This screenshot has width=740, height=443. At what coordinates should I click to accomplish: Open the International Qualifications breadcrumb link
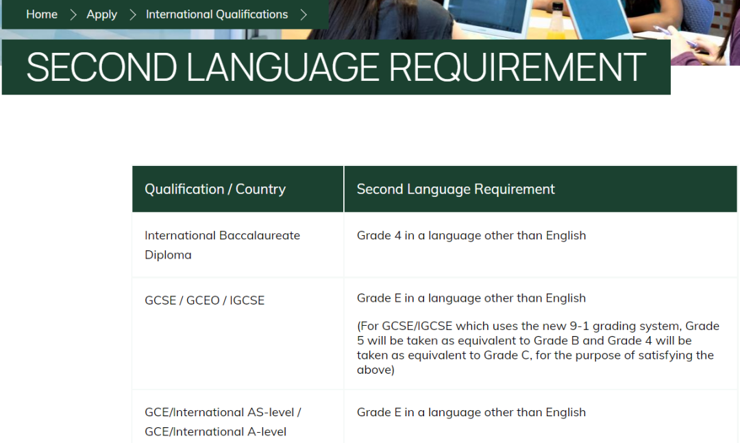tap(217, 14)
